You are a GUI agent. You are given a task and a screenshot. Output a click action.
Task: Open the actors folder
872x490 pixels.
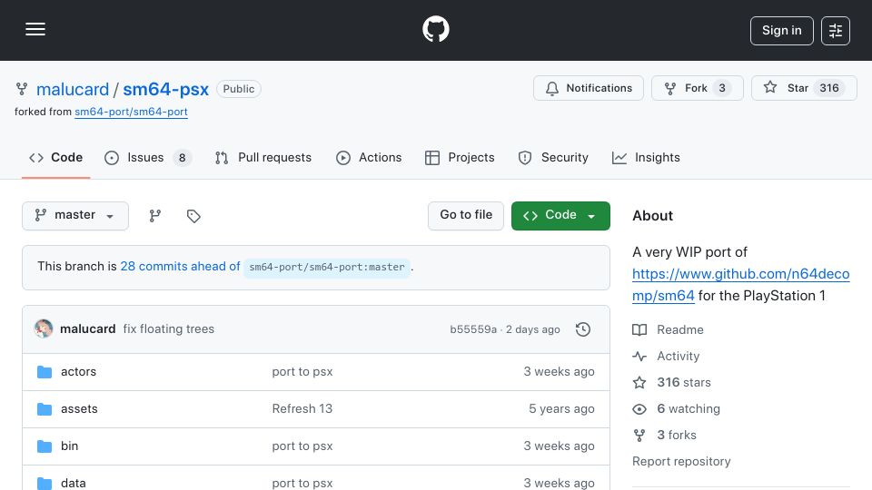coord(78,372)
